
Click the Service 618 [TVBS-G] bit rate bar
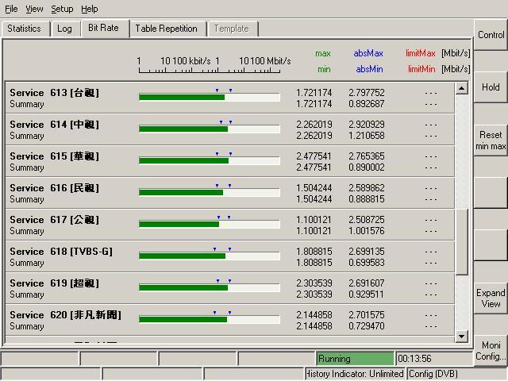[x=209, y=256]
